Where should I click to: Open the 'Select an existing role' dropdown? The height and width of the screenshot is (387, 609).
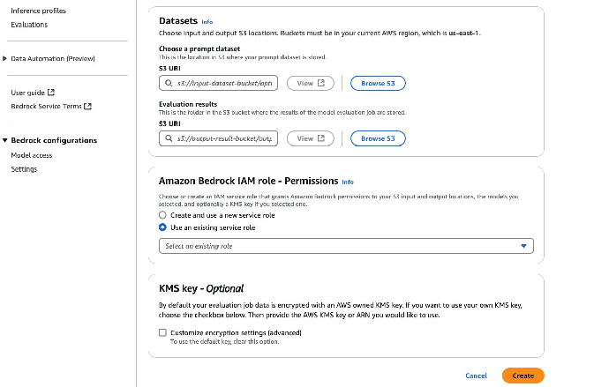tap(346, 246)
